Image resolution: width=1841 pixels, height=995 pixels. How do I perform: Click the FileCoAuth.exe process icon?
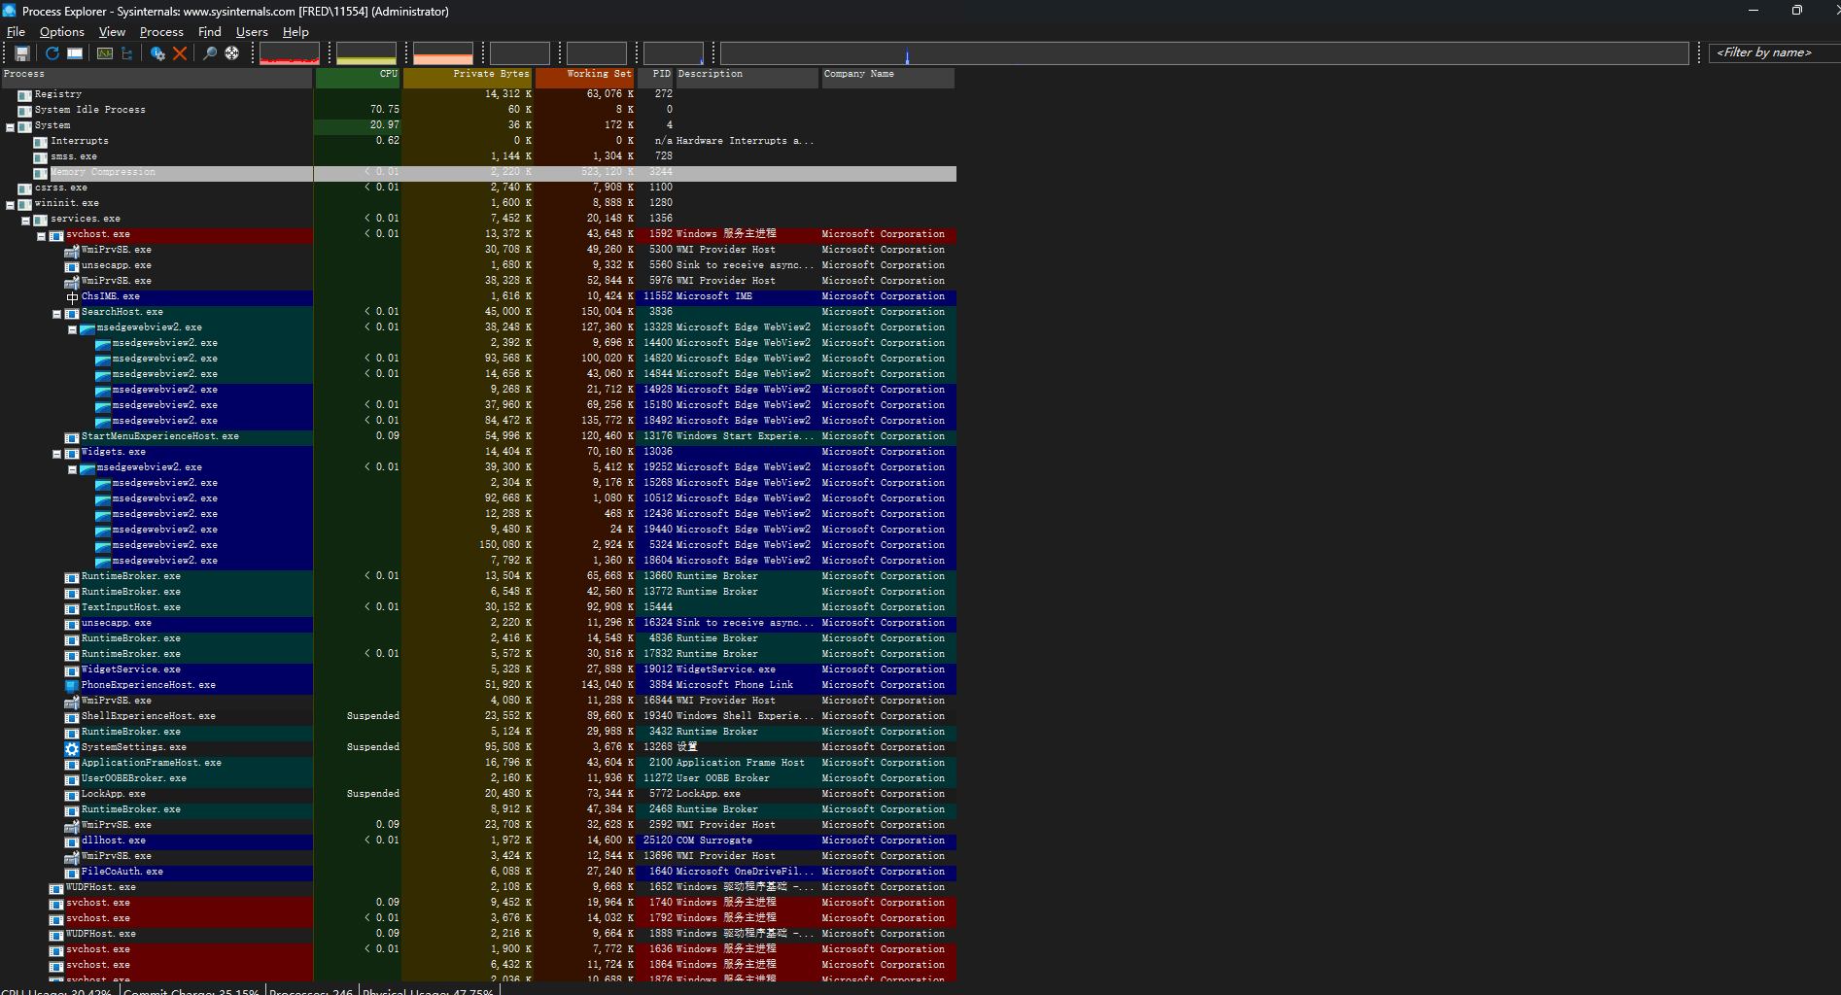point(72,873)
